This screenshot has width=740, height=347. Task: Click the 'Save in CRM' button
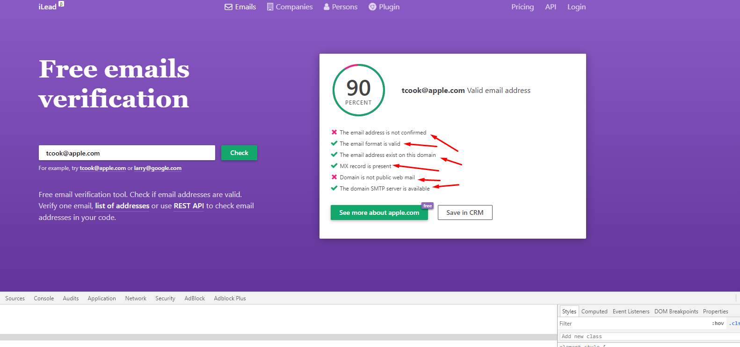point(465,212)
